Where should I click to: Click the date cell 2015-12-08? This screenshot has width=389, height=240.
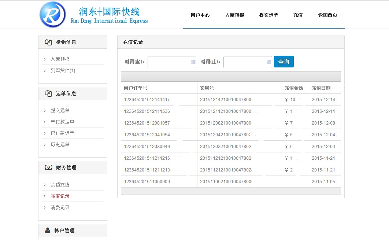pyautogui.click(x=323, y=123)
